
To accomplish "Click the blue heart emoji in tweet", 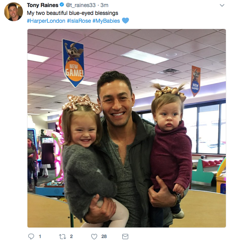I will point(125,20).
